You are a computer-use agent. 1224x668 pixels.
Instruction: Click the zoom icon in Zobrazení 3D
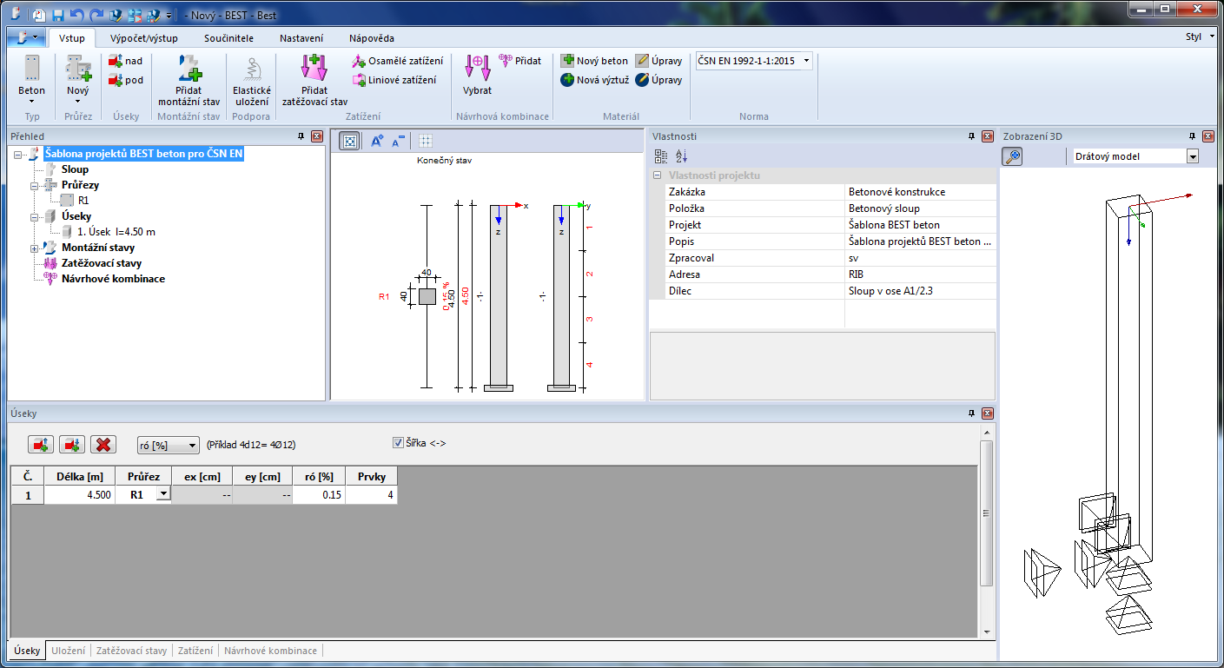click(1012, 156)
